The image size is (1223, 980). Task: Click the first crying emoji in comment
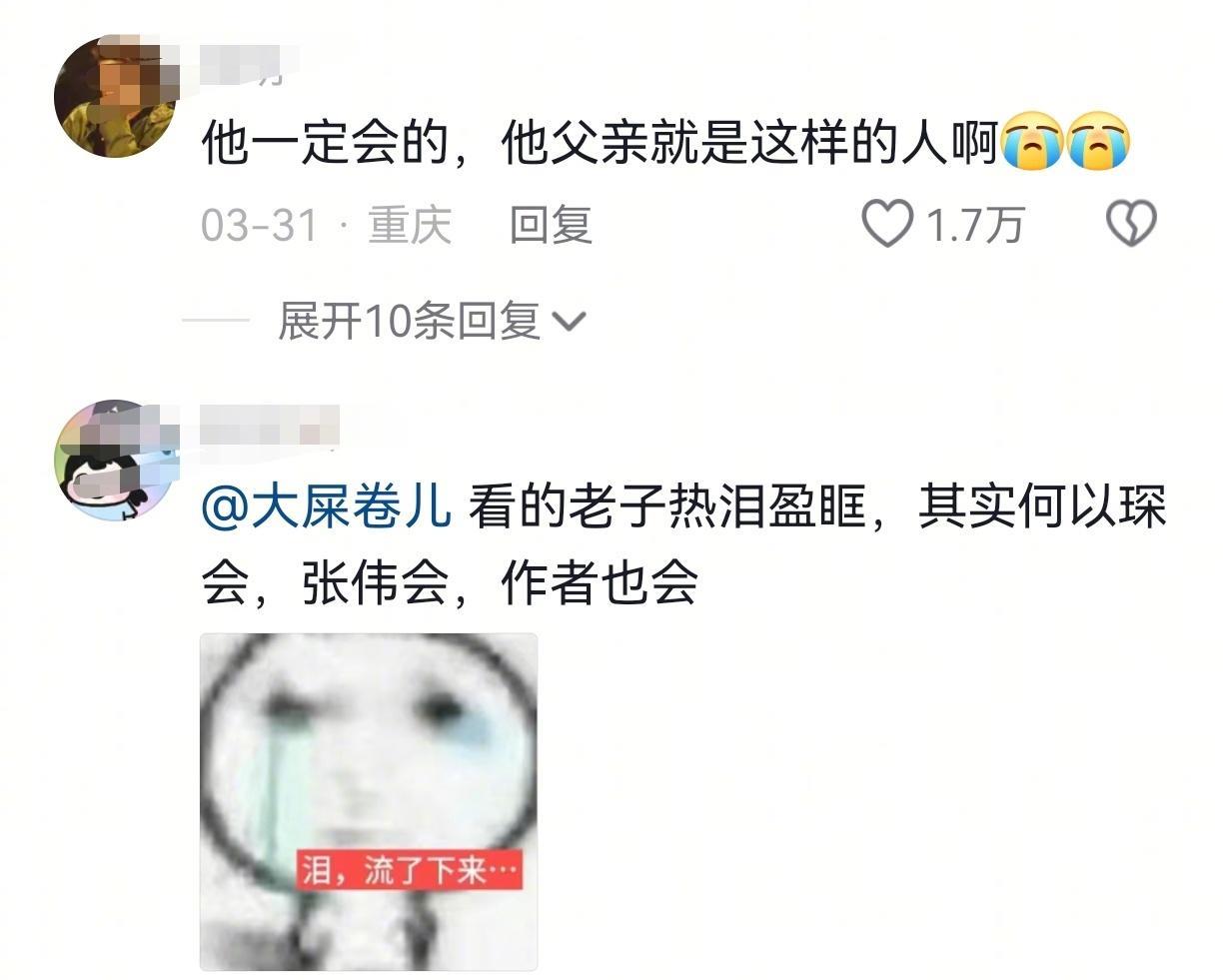tap(1032, 142)
